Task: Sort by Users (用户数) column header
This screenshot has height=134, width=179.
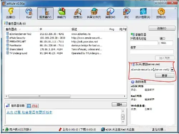Action: tap(123, 29)
